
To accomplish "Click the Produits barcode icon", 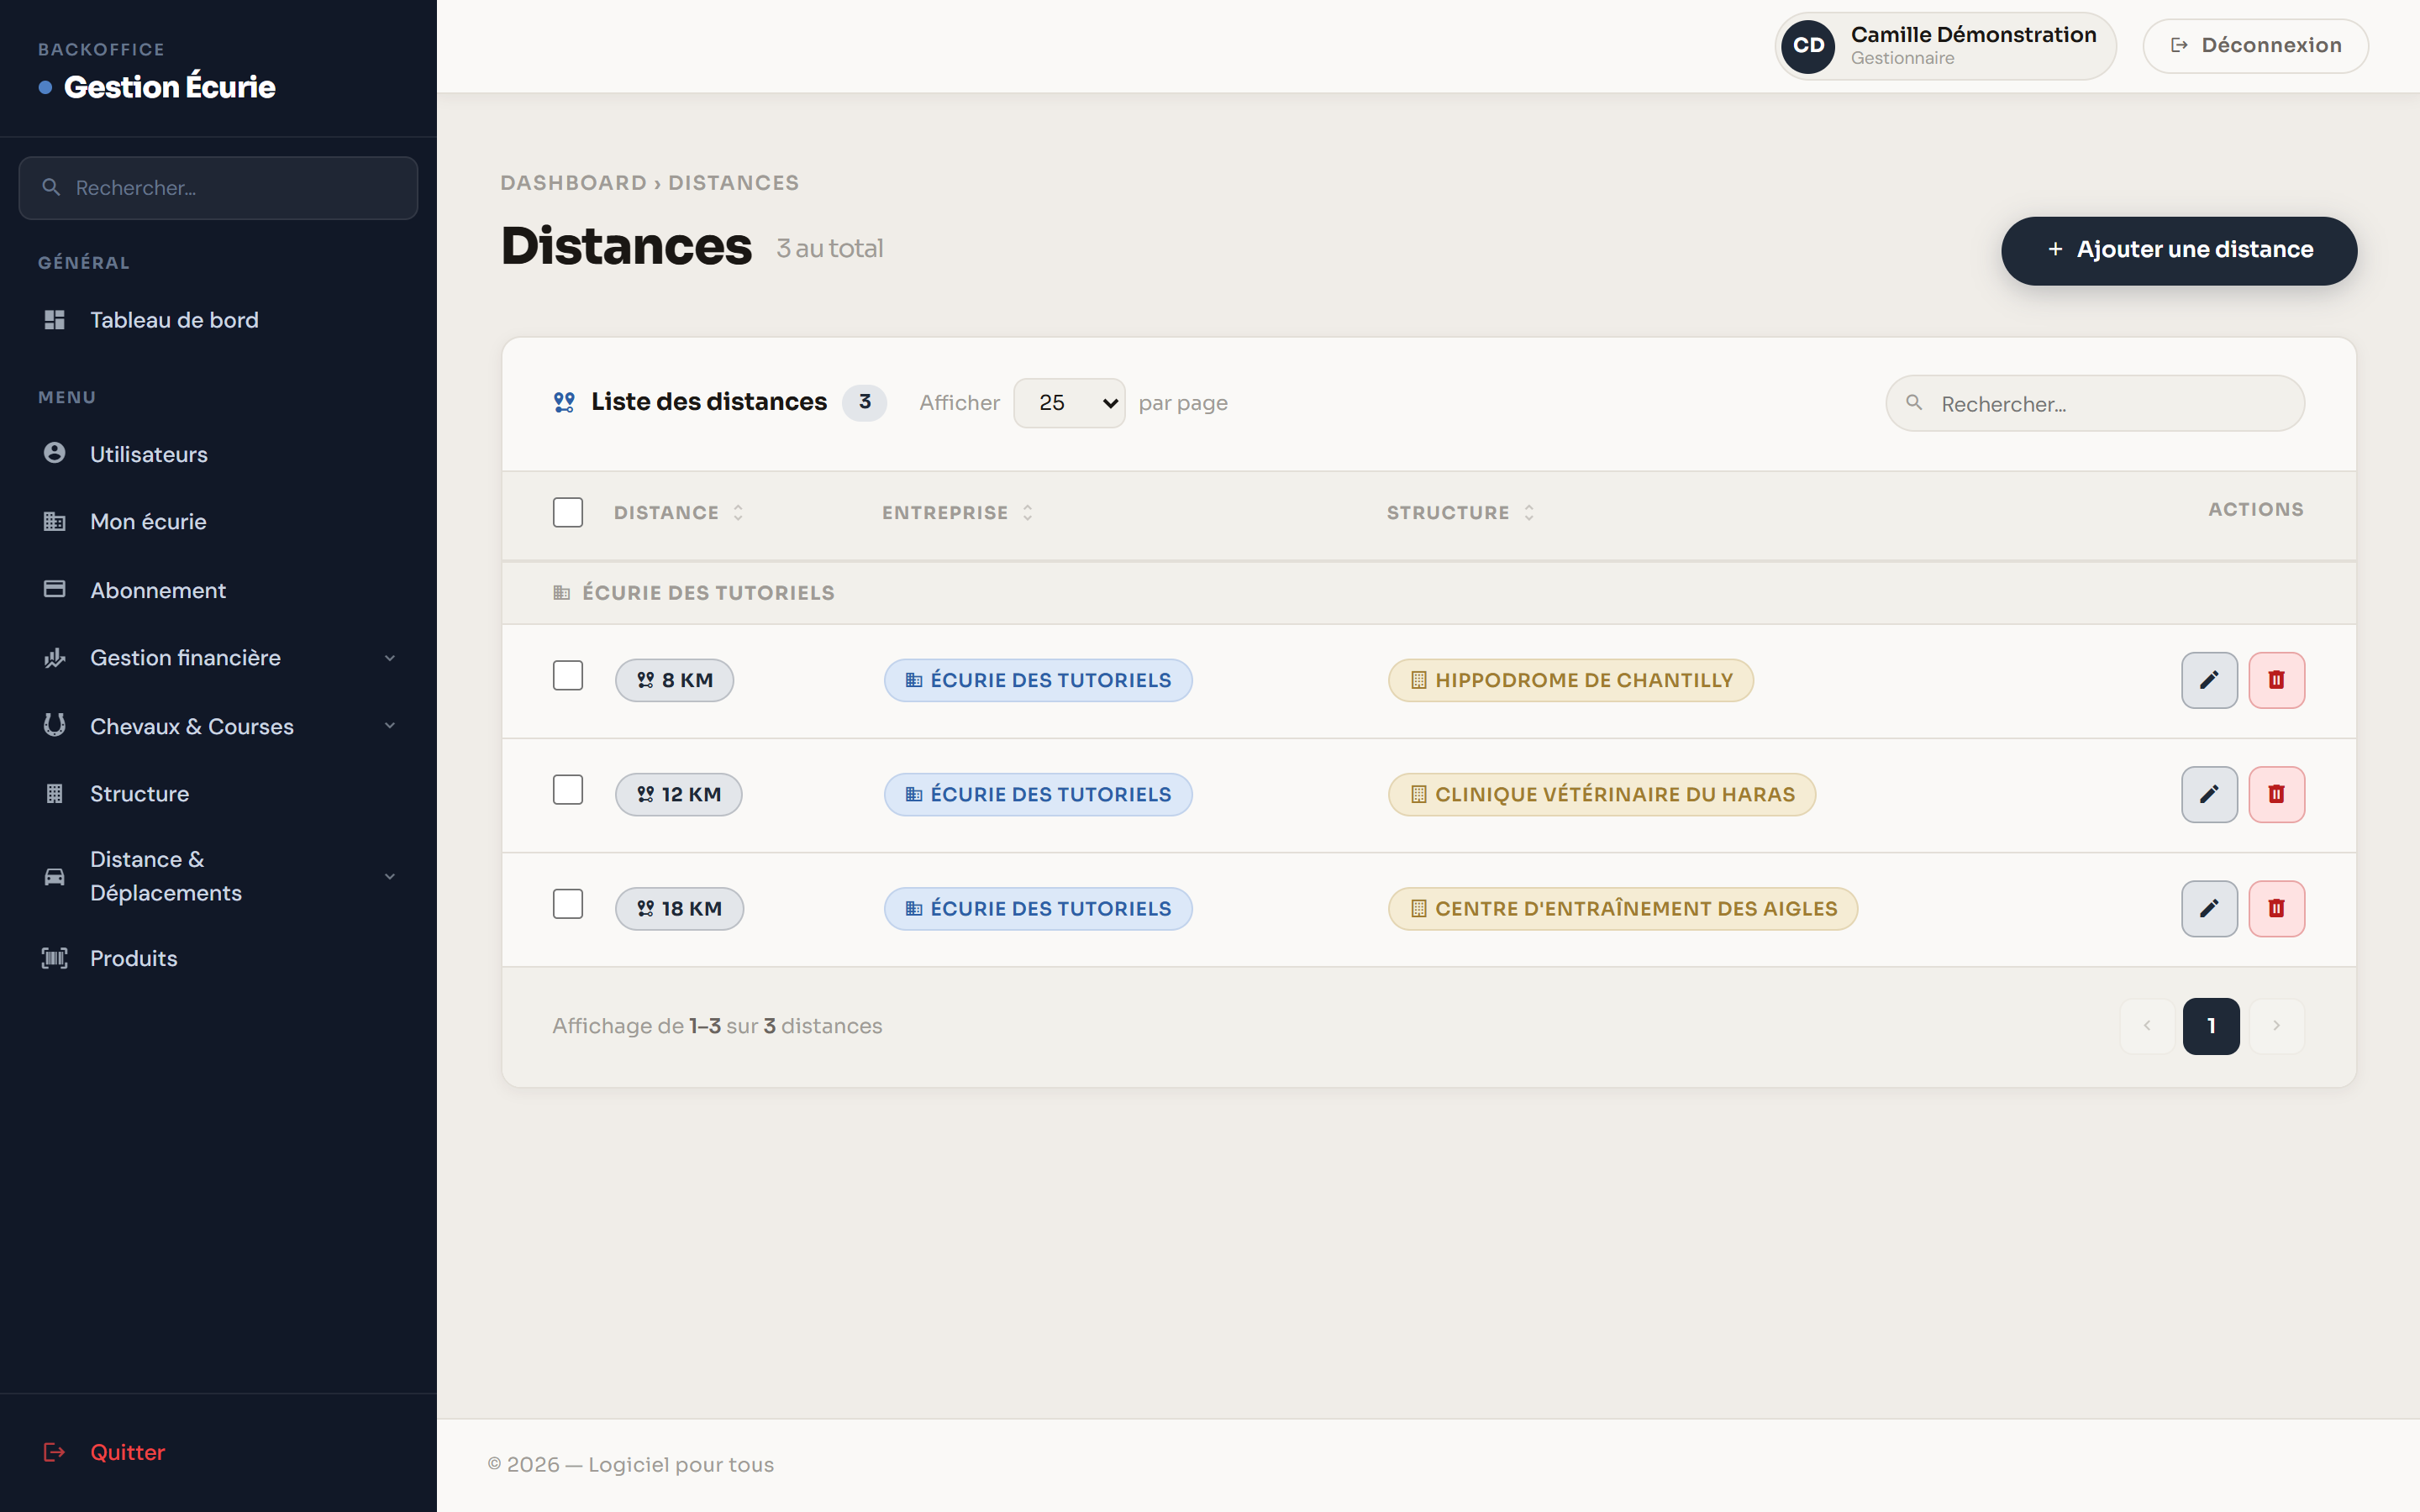I will tap(55, 958).
